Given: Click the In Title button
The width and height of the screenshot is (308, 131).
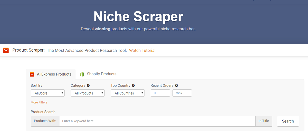Looking at the screenshot, I should coord(264,121).
